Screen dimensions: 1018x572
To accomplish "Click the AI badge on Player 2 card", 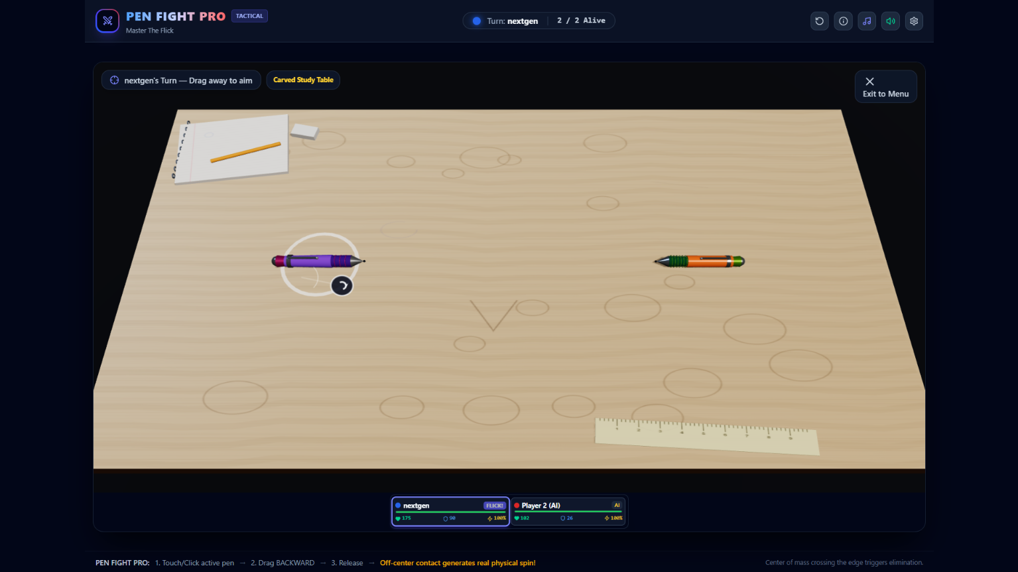I will (x=617, y=506).
